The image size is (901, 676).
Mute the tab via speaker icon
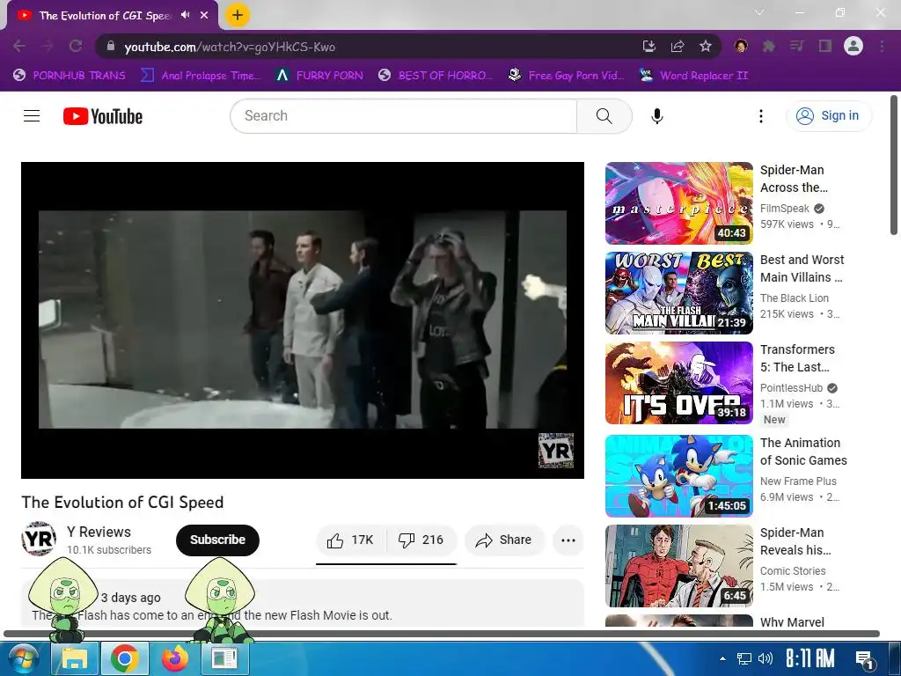185,15
